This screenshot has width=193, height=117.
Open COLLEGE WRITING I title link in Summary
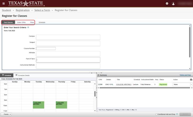124,84
